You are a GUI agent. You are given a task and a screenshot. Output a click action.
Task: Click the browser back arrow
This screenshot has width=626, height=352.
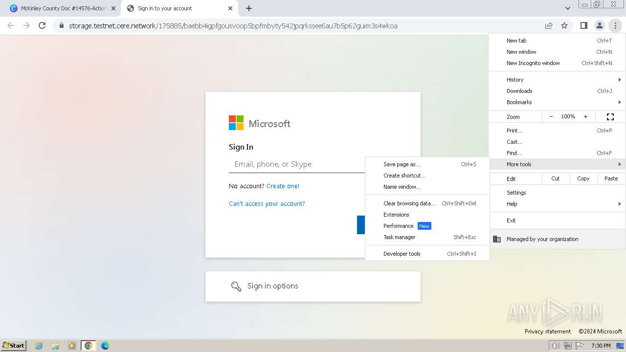pyautogui.click(x=11, y=25)
